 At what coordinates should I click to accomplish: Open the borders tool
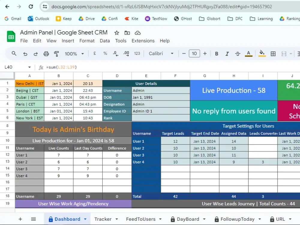coord(273,54)
